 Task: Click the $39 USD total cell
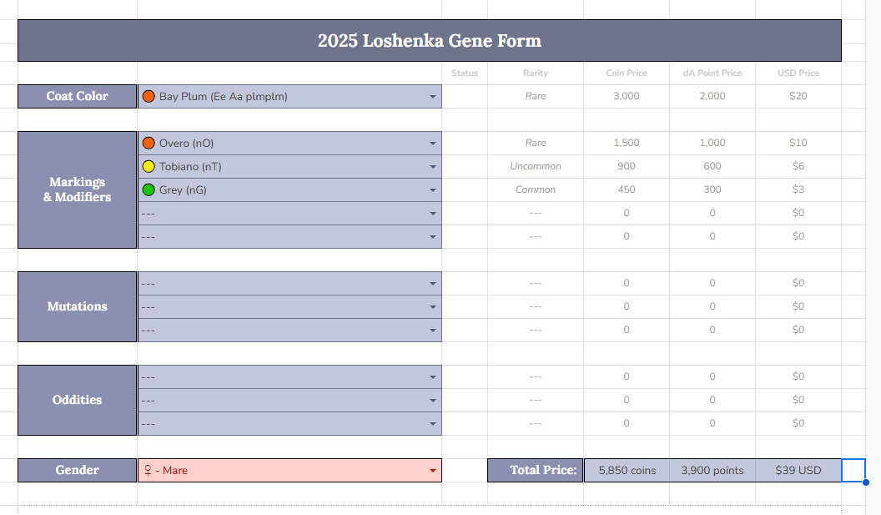click(x=798, y=470)
